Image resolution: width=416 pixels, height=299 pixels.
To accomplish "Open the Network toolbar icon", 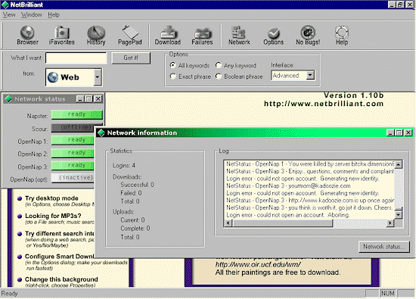I will [239, 35].
